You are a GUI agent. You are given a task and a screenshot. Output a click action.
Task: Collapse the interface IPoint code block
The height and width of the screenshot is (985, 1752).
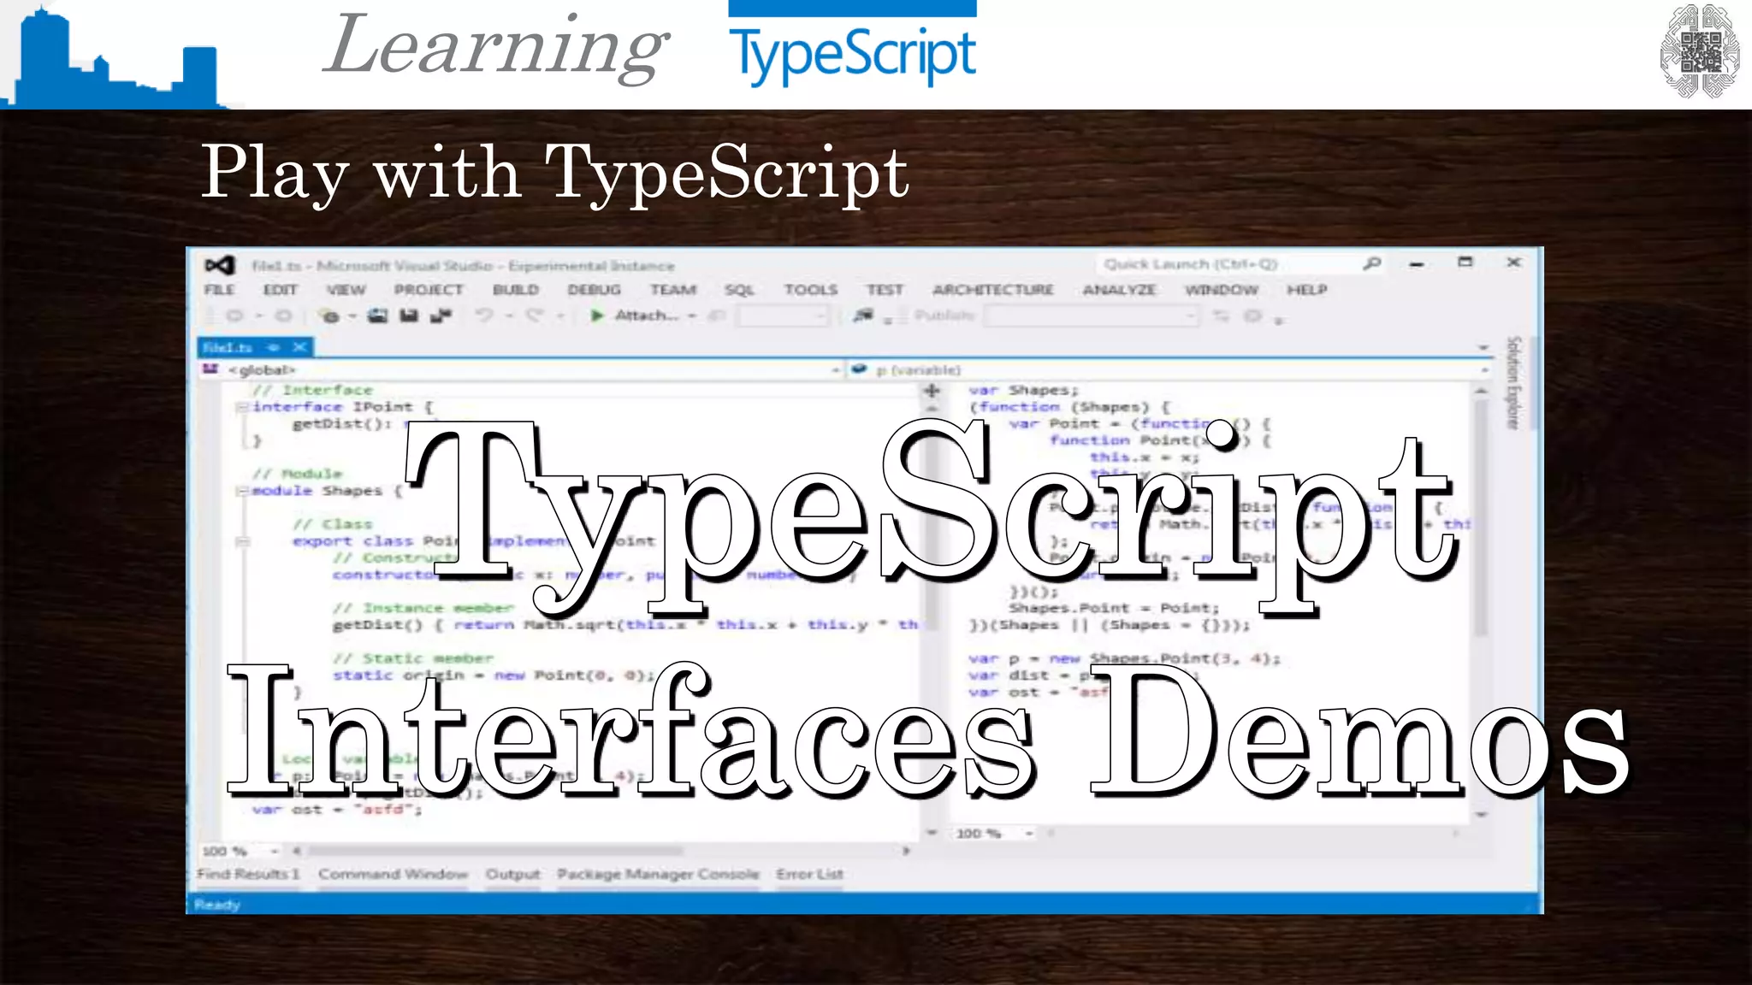(x=243, y=408)
